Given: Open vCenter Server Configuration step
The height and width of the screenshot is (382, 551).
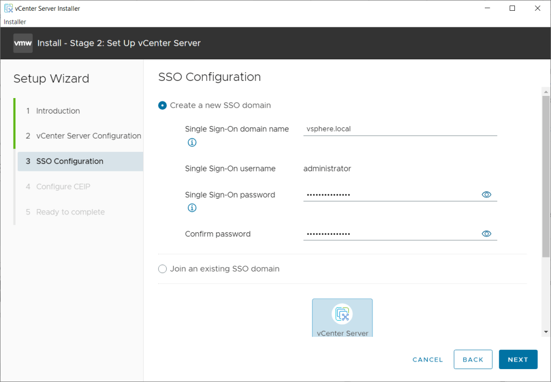Looking at the screenshot, I should click(x=88, y=136).
